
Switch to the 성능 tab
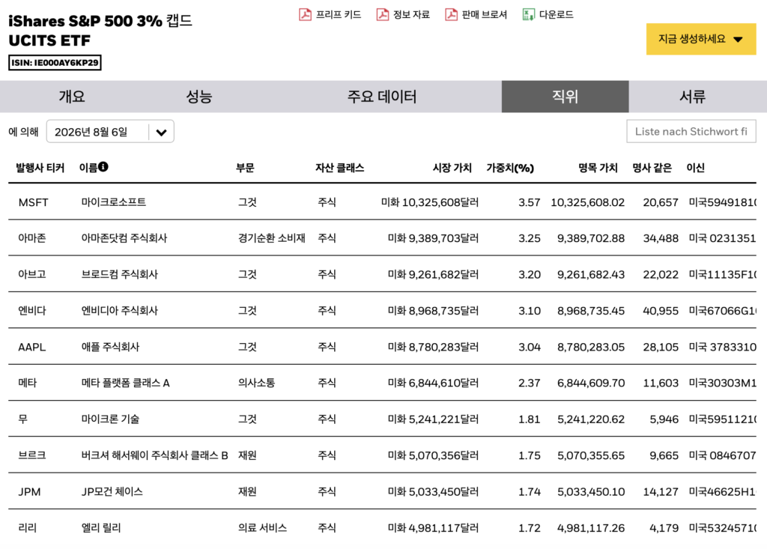tap(199, 97)
